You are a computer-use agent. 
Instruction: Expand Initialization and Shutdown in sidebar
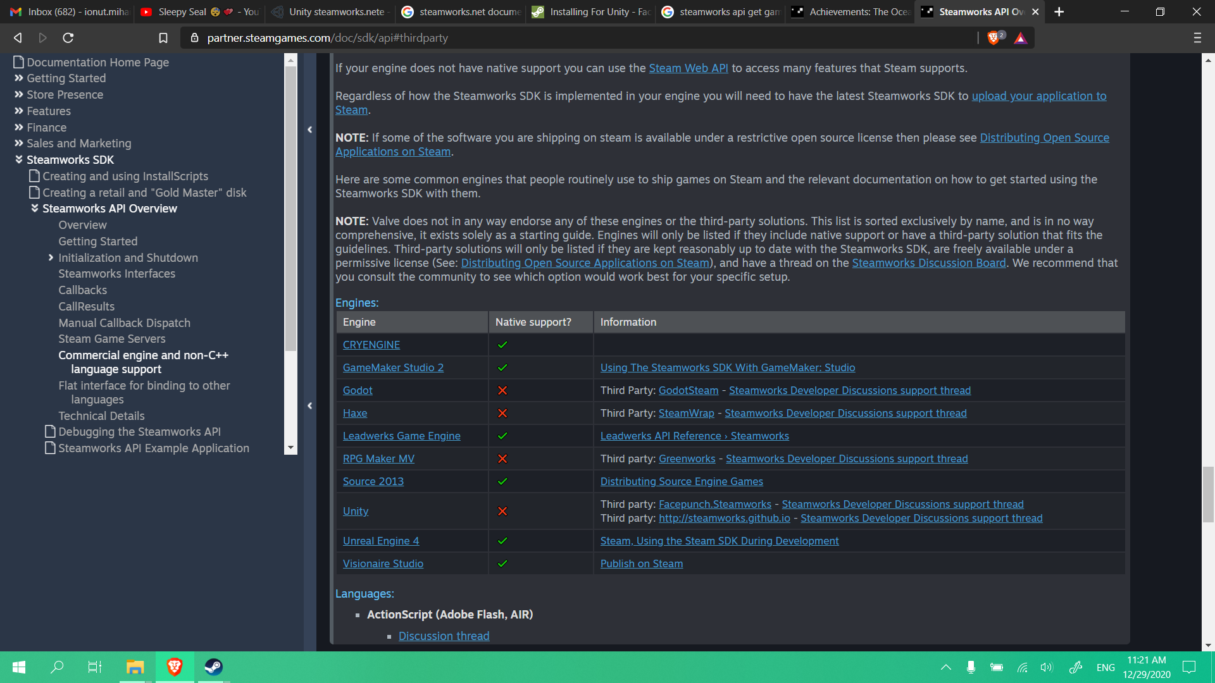51,257
